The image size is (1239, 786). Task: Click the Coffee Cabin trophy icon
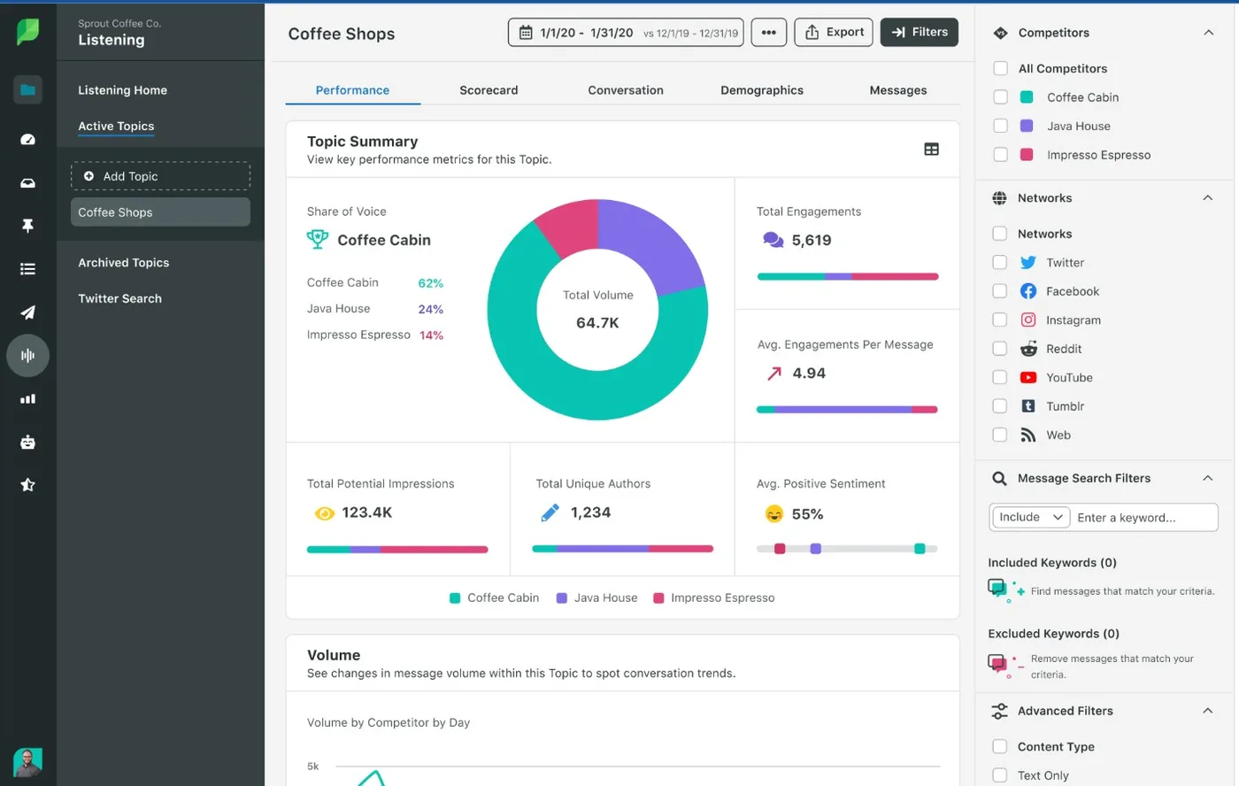(317, 239)
